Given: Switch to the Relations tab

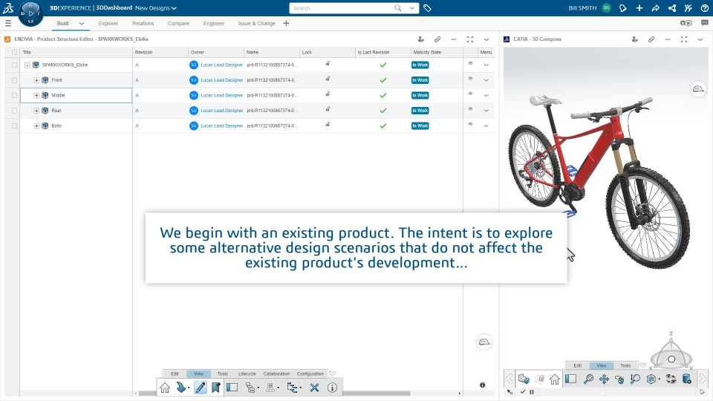Looking at the screenshot, I should point(143,23).
